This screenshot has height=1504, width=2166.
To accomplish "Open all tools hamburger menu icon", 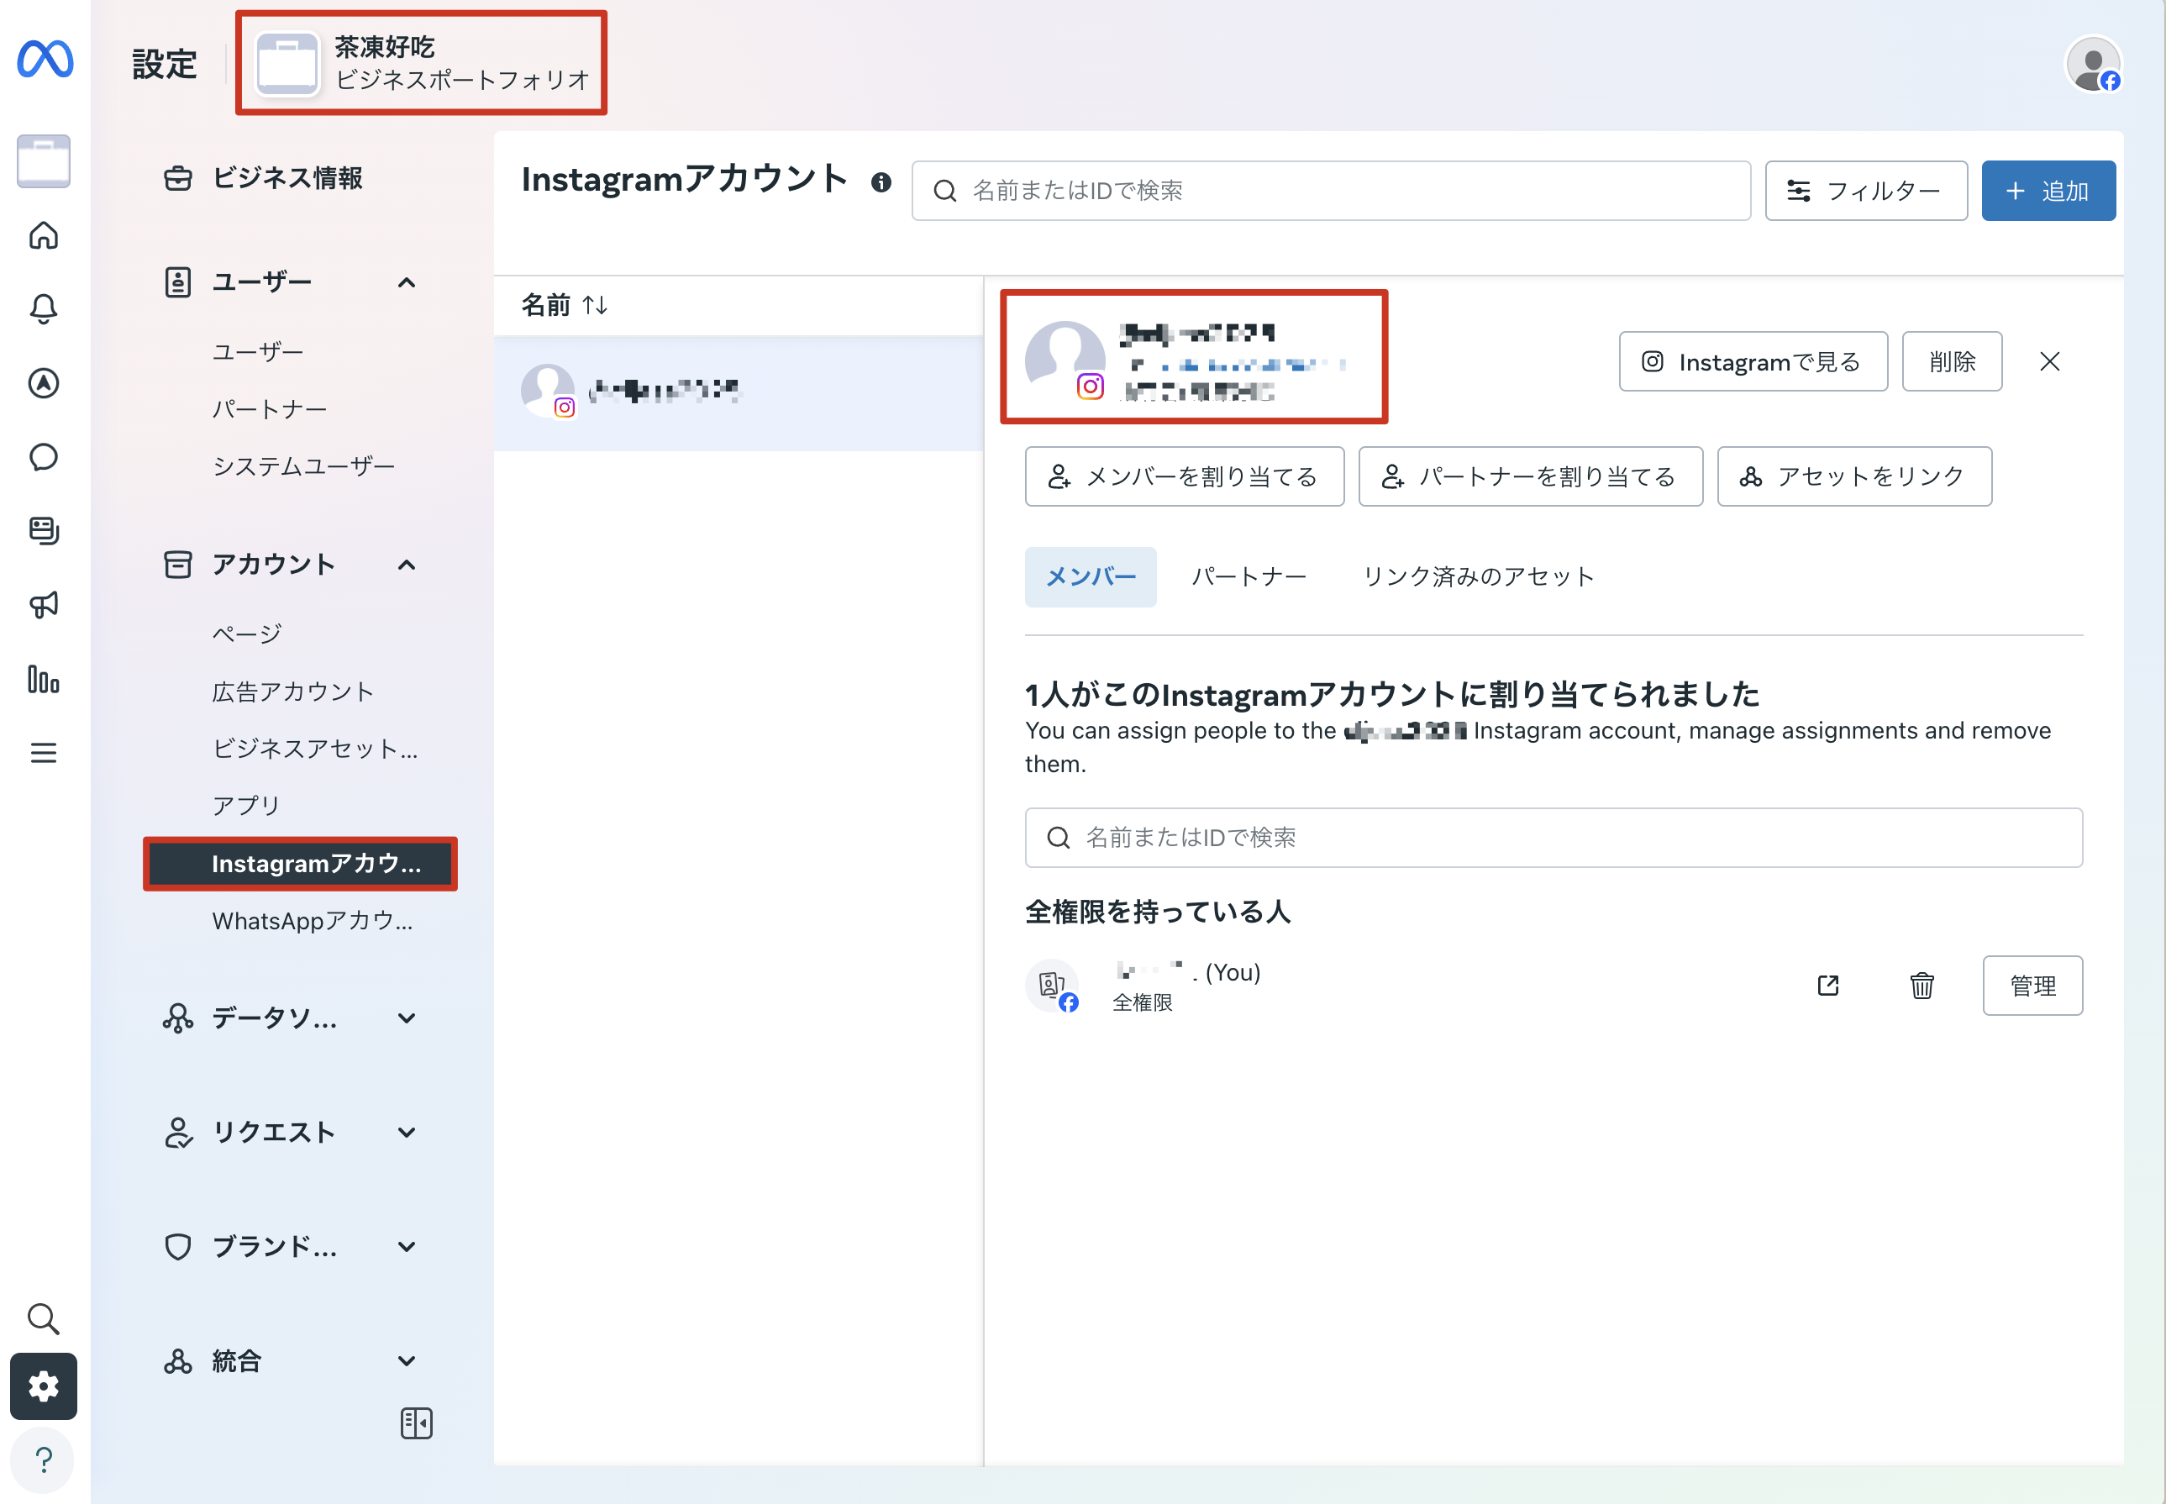I will [44, 753].
